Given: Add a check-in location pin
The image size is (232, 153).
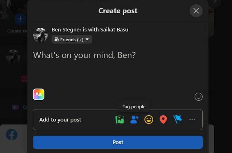Looking at the screenshot, I should click(x=163, y=119).
